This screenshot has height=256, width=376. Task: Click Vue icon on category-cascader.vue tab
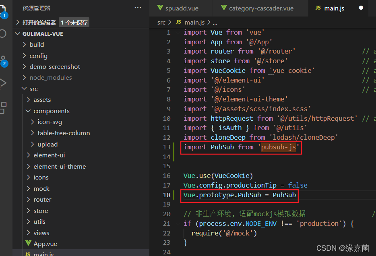(224, 8)
